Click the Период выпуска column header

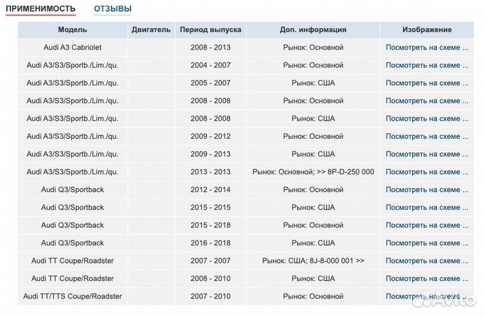210,30
